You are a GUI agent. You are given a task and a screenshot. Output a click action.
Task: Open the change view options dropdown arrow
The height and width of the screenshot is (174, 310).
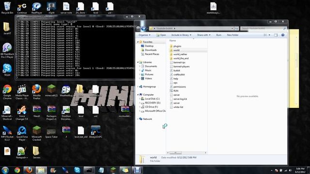coord(269,35)
